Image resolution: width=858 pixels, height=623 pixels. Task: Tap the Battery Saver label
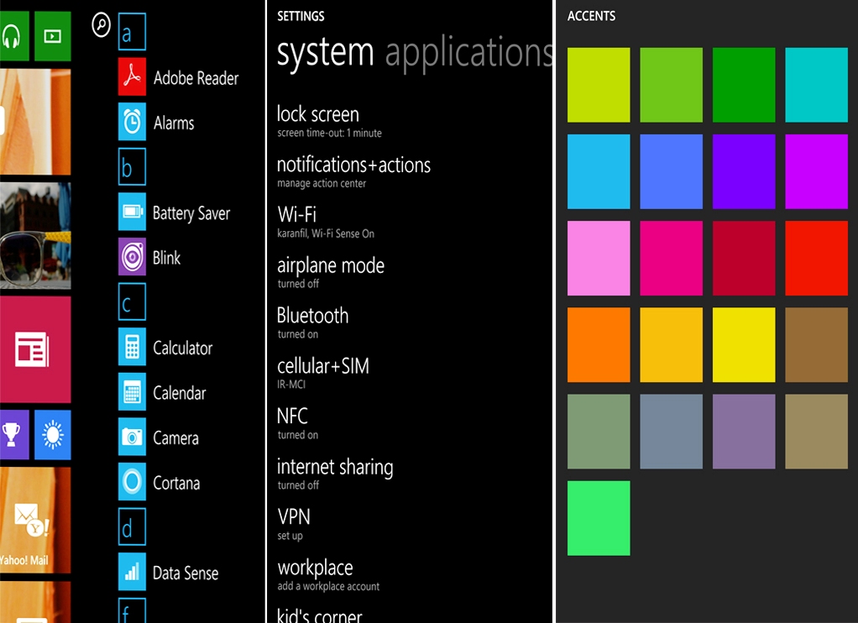tap(191, 213)
